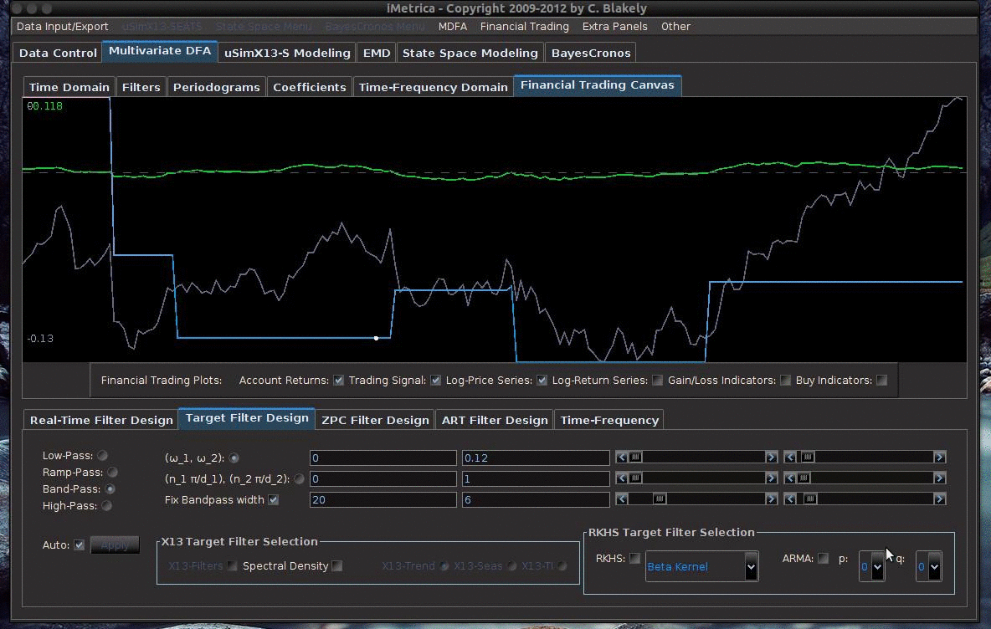Expand the ARMA q order dropdown
The width and height of the screenshot is (991, 629).
933,567
